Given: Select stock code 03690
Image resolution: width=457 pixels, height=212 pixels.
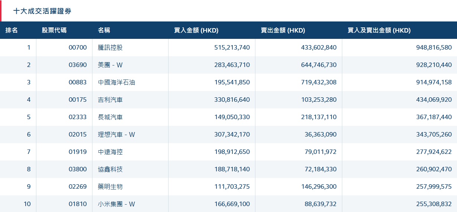Looking at the screenshot, I should [x=78, y=65].
